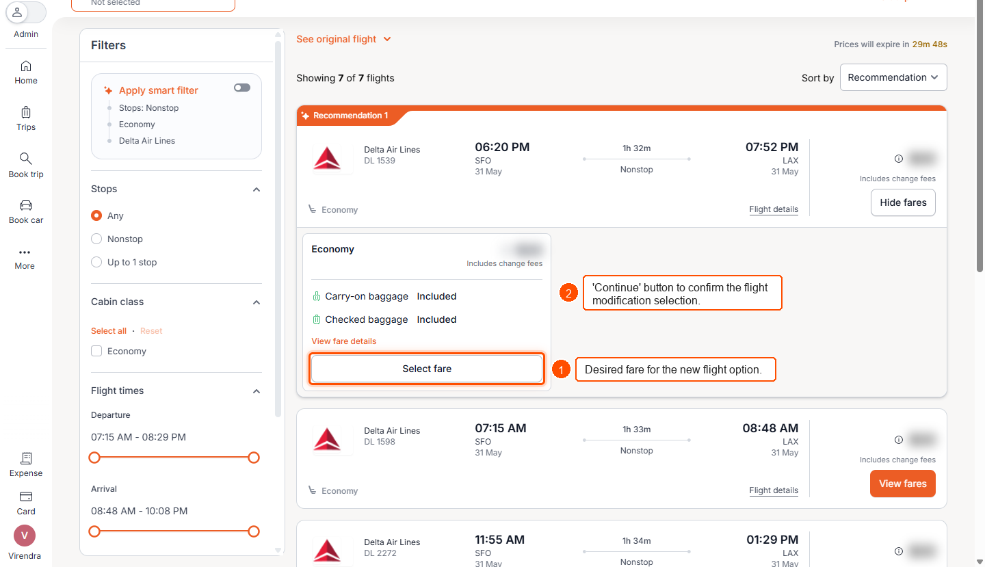Click the main page vertical scrollbar
This screenshot has width=985, height=567.
click(980, 137)
